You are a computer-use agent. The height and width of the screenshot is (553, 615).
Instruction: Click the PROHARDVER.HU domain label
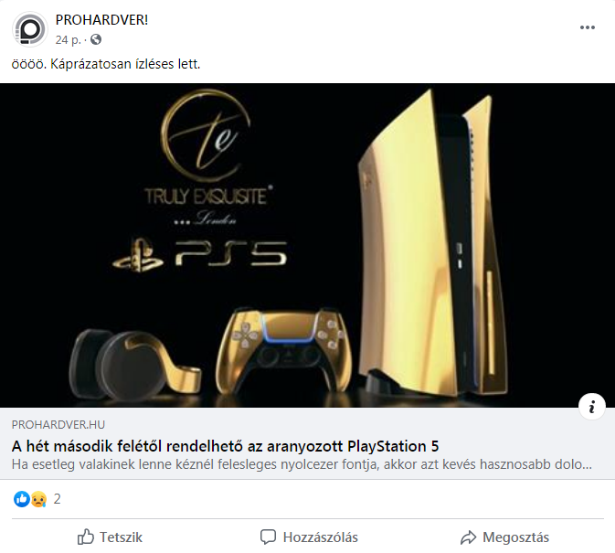(58, 425)
